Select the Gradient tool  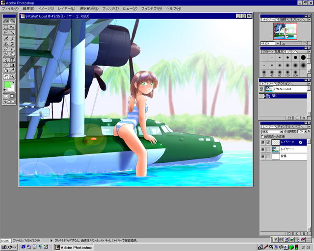point(12,65)
